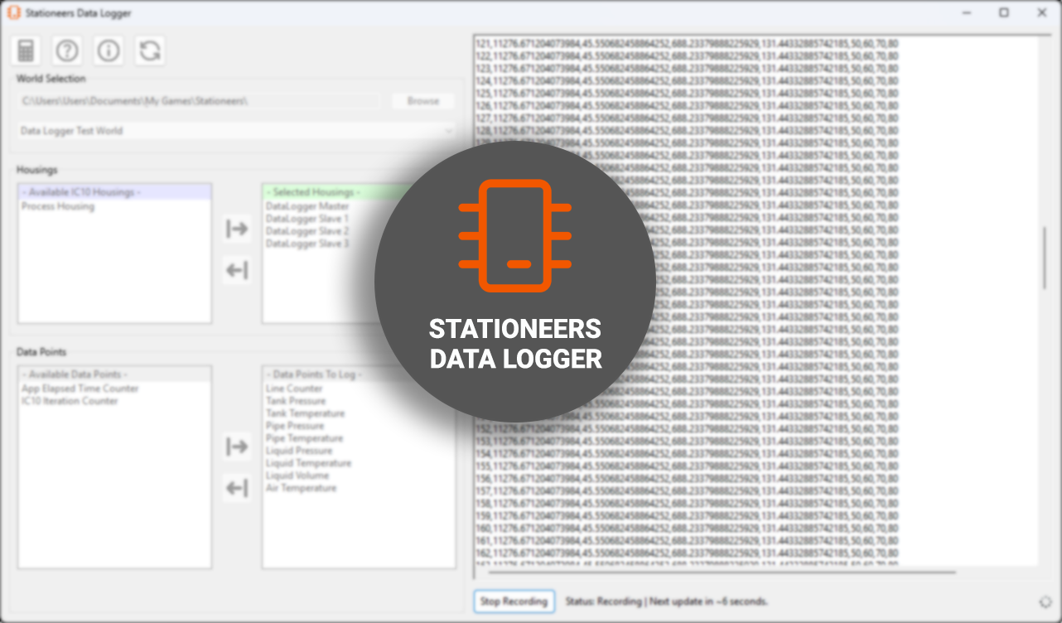Click the refresh icon in toolbar
1062x623 pixels.
click(x=150, y=51)
